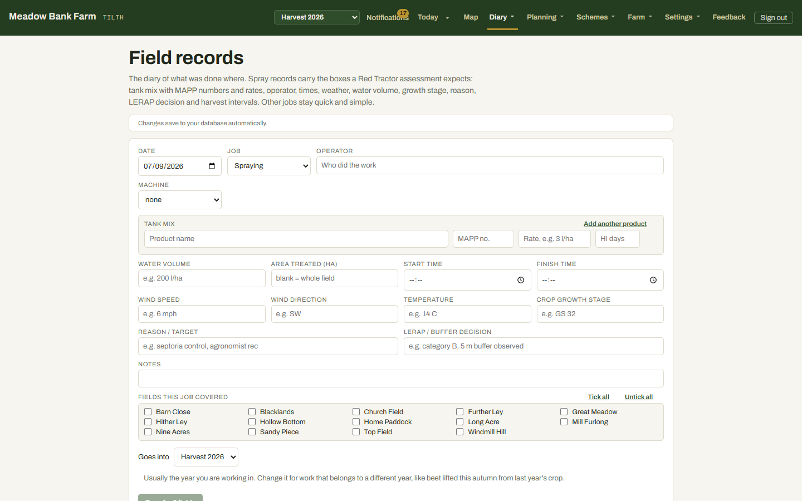Tick the Hither Ley checkbox

point(148,422)
